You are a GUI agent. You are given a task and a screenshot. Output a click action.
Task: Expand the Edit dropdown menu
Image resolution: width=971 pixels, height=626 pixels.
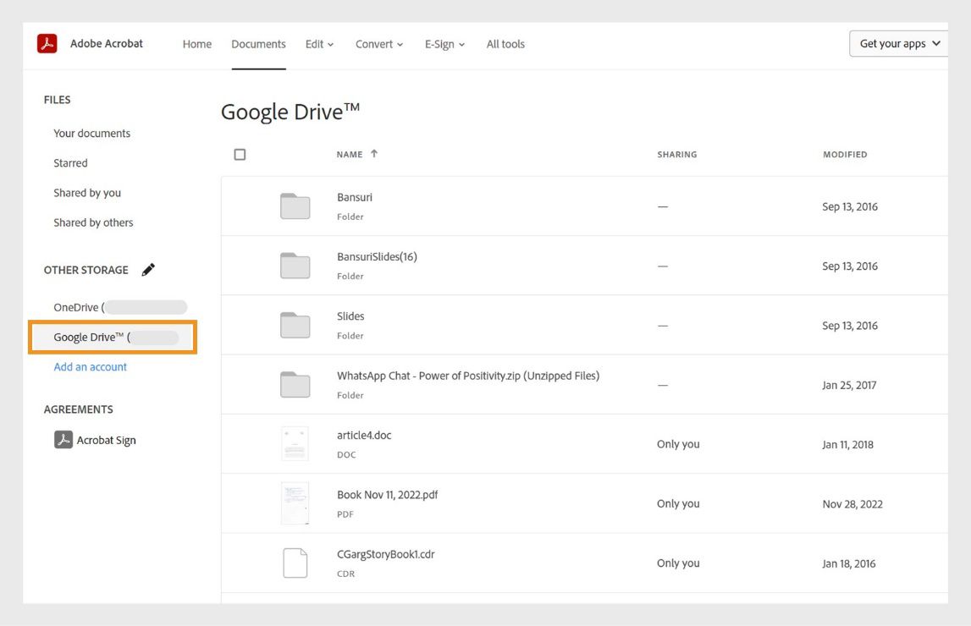[319, 43]
